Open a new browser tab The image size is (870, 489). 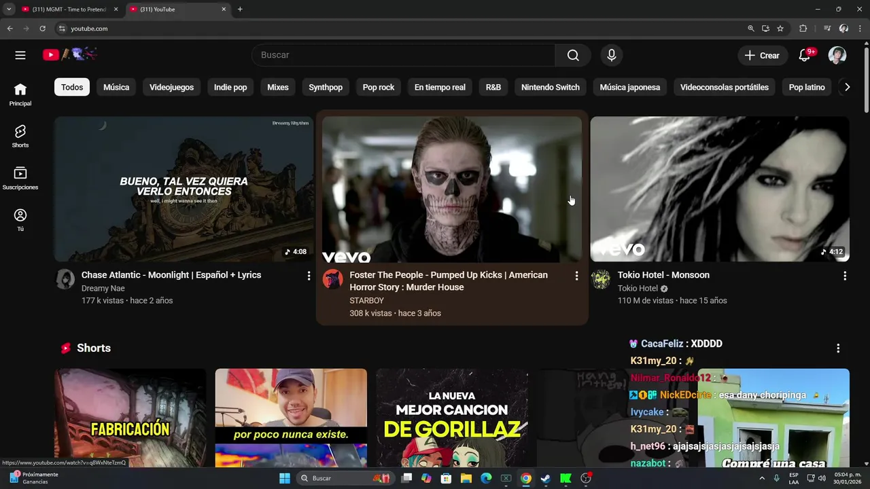240,9
